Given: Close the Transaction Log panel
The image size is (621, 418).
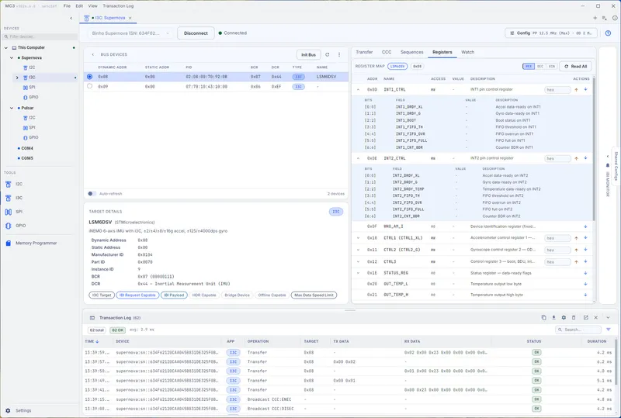Looking at the screenshot, I should [595, 317].
